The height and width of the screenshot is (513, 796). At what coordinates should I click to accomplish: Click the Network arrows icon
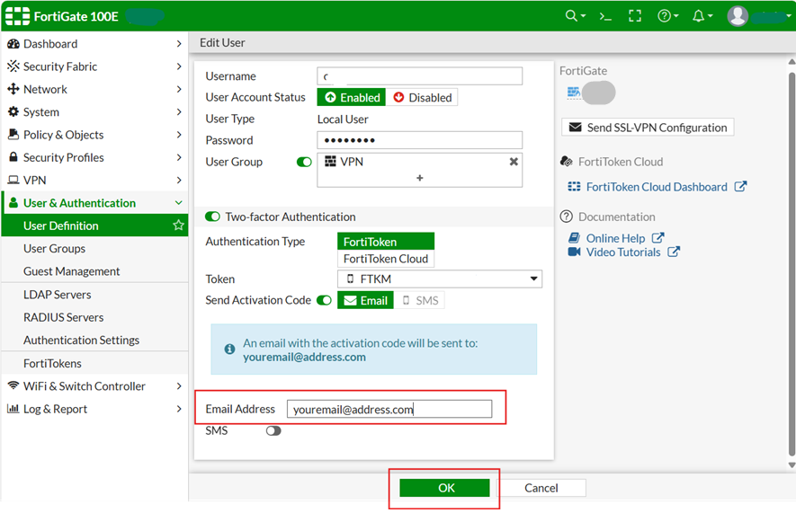point(13,89)
